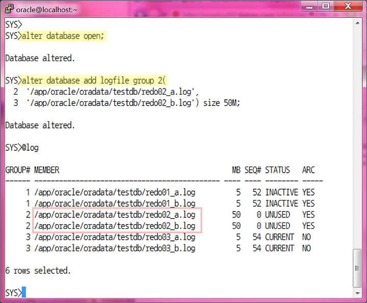Click the MB column header
Viewport: 367px width, 303px height.
236,170
